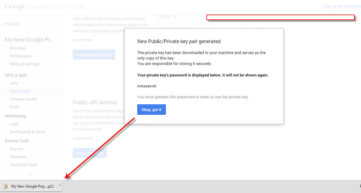Click 'Create new Client ID' button

click(x=94, y=55)
